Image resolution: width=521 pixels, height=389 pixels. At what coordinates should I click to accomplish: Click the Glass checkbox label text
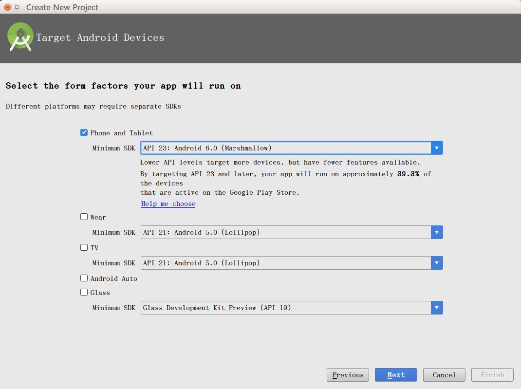click(x=100, y=293)
